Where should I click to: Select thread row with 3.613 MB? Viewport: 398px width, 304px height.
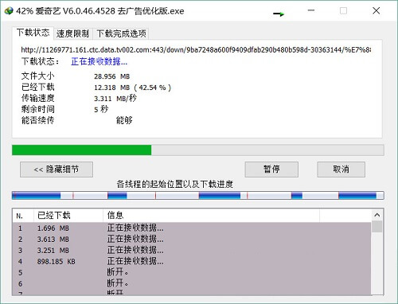[x=192, y=240]
